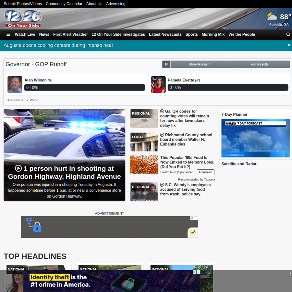
Task: Go to 12 On Your Side Investigates
Action: click(x=118, y=34)
